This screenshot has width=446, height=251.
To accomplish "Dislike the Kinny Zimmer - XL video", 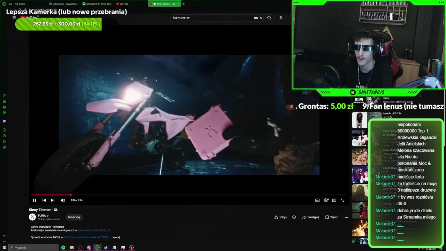I will [x=294, y=217].
